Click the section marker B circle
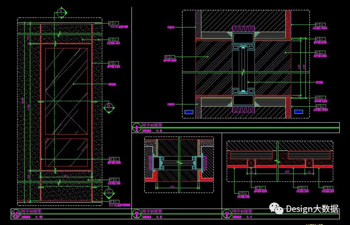The image size is (350, 225). click(x=109, y=105)
